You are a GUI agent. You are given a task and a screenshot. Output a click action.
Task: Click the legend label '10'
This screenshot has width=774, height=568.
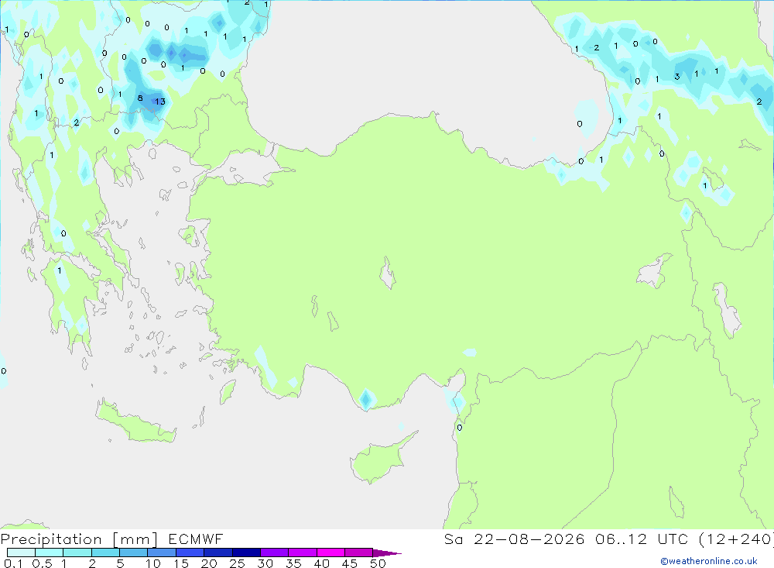tap(153, 563)
